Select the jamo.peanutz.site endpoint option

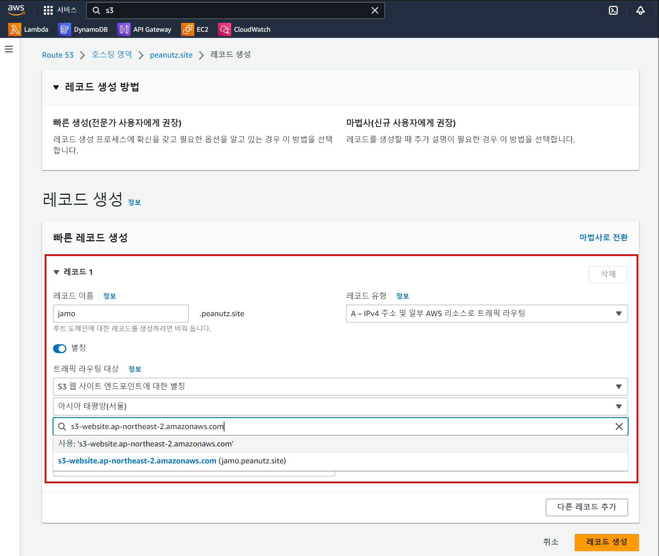point(341,461)
